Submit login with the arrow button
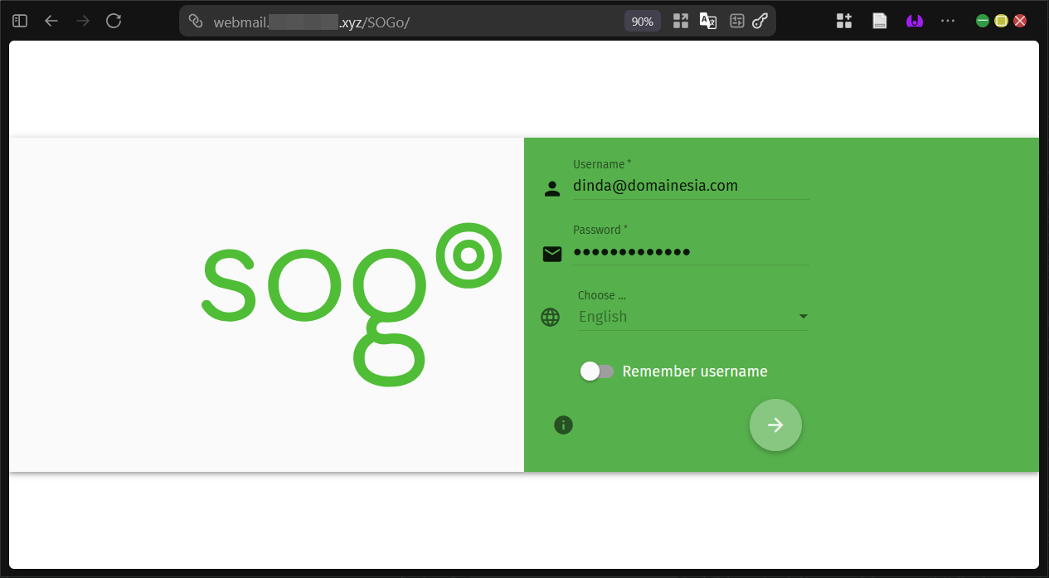The height and width of the screenshot is (578, 1049). click(775, 425)
